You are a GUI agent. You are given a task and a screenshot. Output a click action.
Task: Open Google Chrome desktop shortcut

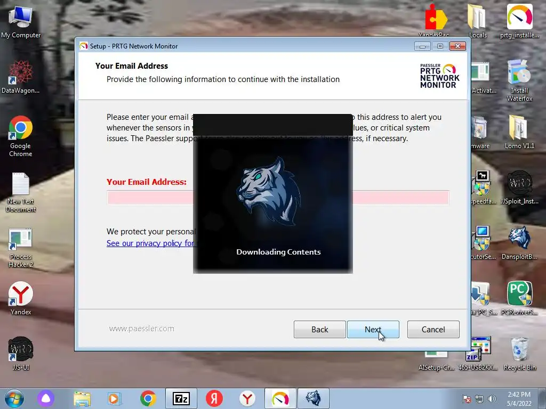tap(21, 136)
